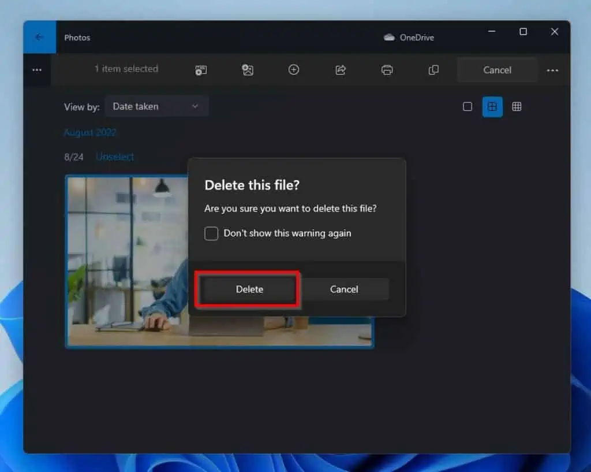The height and width of the screenshot is (472, 591).
Task: Click the OneDrive label in title bar
Action: (x=417, y=38)
